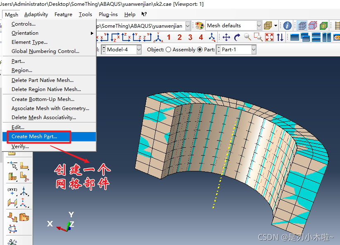Apply the isometric view icon
Screen dimensions: 340x245
(158, 37)
